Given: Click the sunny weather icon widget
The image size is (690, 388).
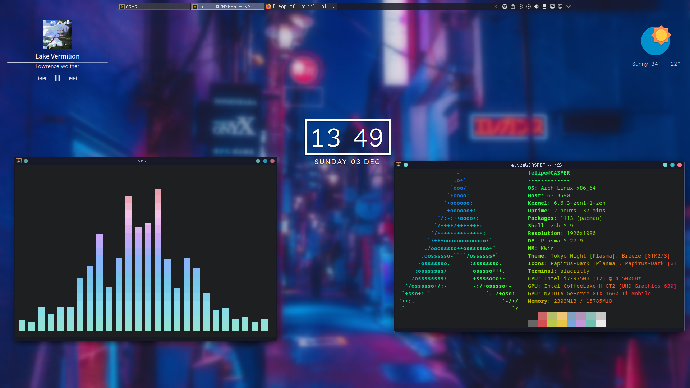Looking at the screenshot, I should 656,40.
